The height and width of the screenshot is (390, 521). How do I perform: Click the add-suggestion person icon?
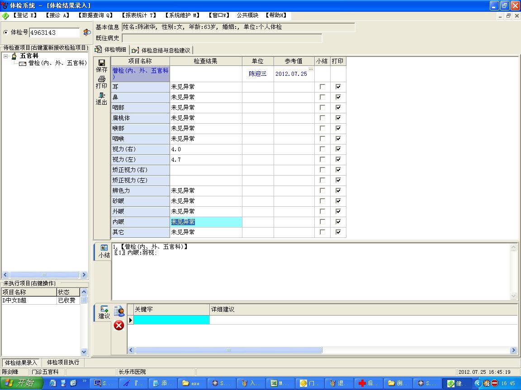(x=119, y=311)
